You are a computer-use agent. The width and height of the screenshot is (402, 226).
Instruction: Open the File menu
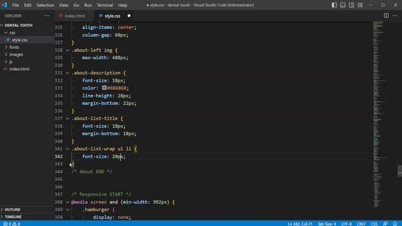[16, 5]
